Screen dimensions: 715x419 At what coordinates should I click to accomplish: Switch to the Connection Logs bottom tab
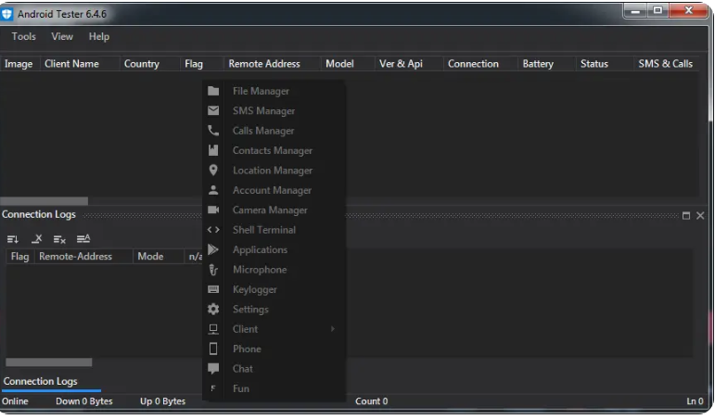[x=40, y=381]
